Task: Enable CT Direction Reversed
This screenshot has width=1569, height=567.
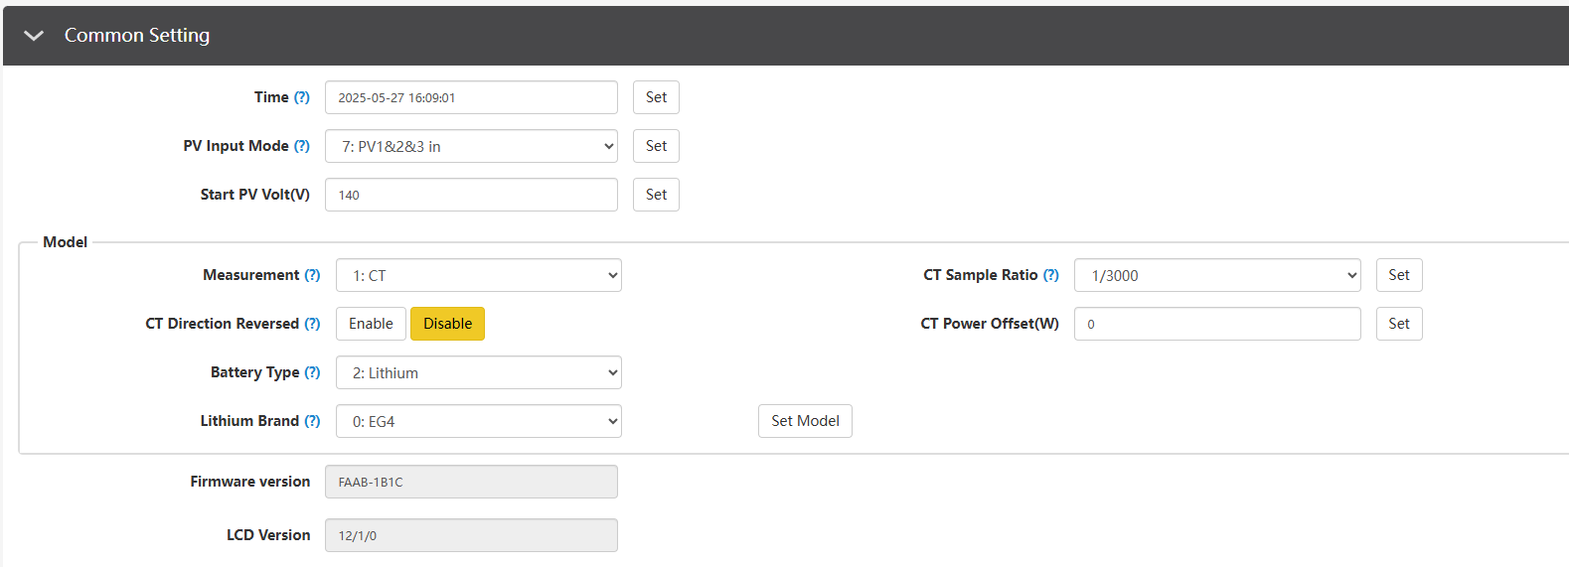Action: pyautogui.click(x=371, y=324)
